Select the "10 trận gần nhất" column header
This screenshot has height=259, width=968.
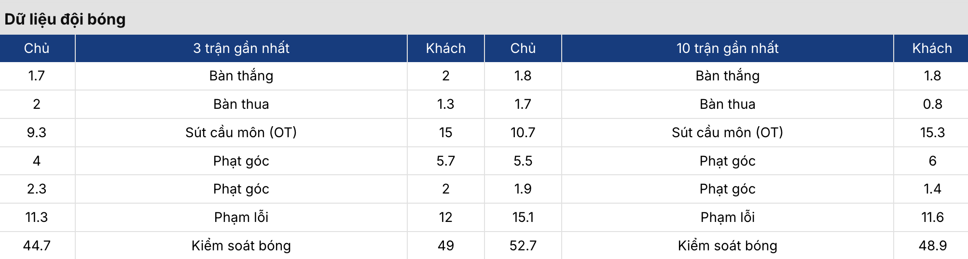point(727,48)
